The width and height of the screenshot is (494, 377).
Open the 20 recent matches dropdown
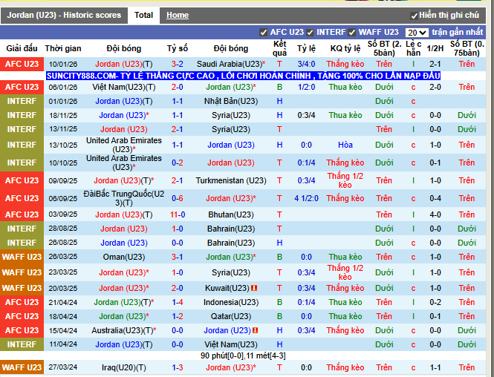(417, 33)
